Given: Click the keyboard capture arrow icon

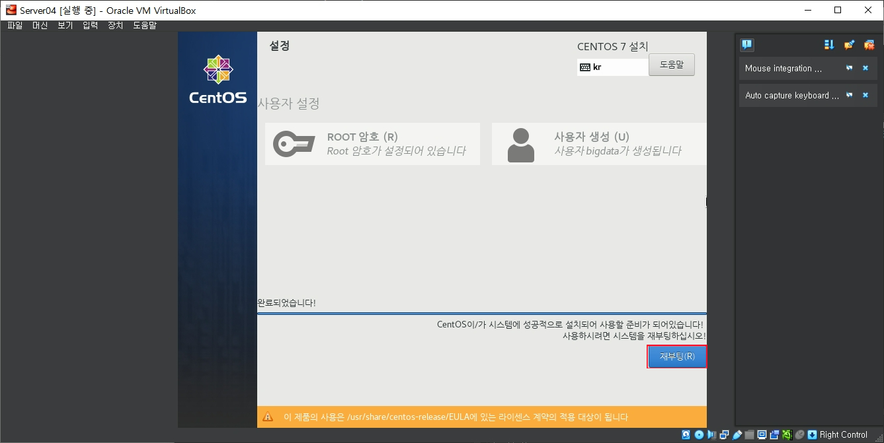Looking at the screenshot, I should (x=812, y=434).
